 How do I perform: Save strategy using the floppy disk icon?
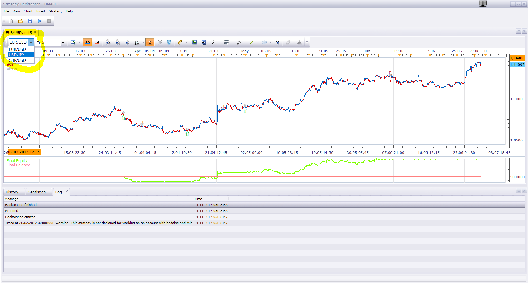coord(30,21)
